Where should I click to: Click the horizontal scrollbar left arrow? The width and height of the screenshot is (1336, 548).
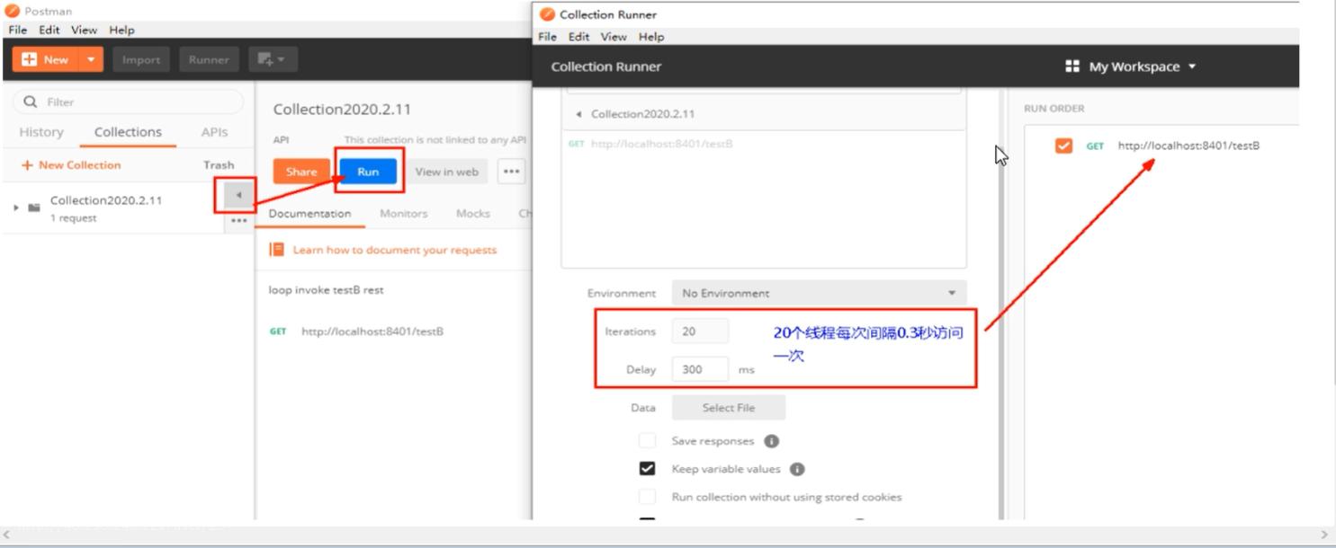click(x=7, y=535)
